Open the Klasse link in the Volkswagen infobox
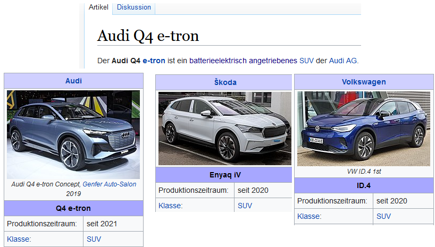 (309, 216)
